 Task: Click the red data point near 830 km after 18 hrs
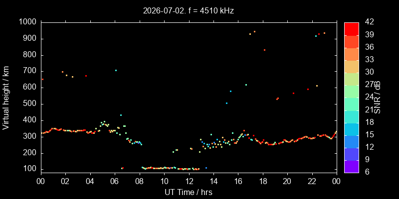(x=265, y=50)
